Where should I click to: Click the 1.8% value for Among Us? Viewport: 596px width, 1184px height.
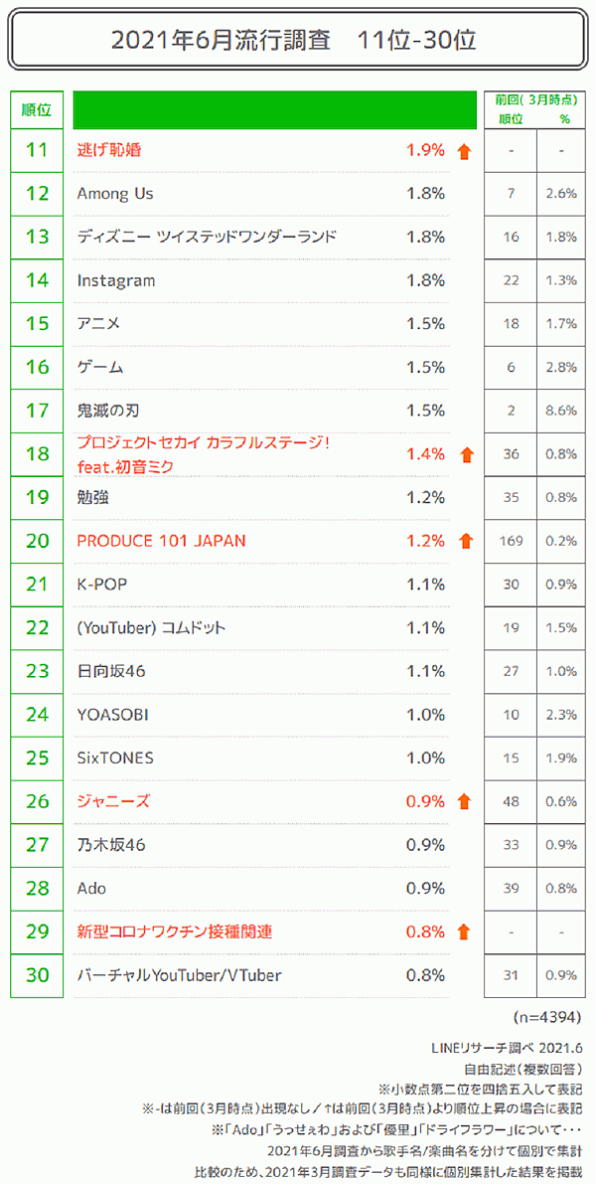(425, 194)
